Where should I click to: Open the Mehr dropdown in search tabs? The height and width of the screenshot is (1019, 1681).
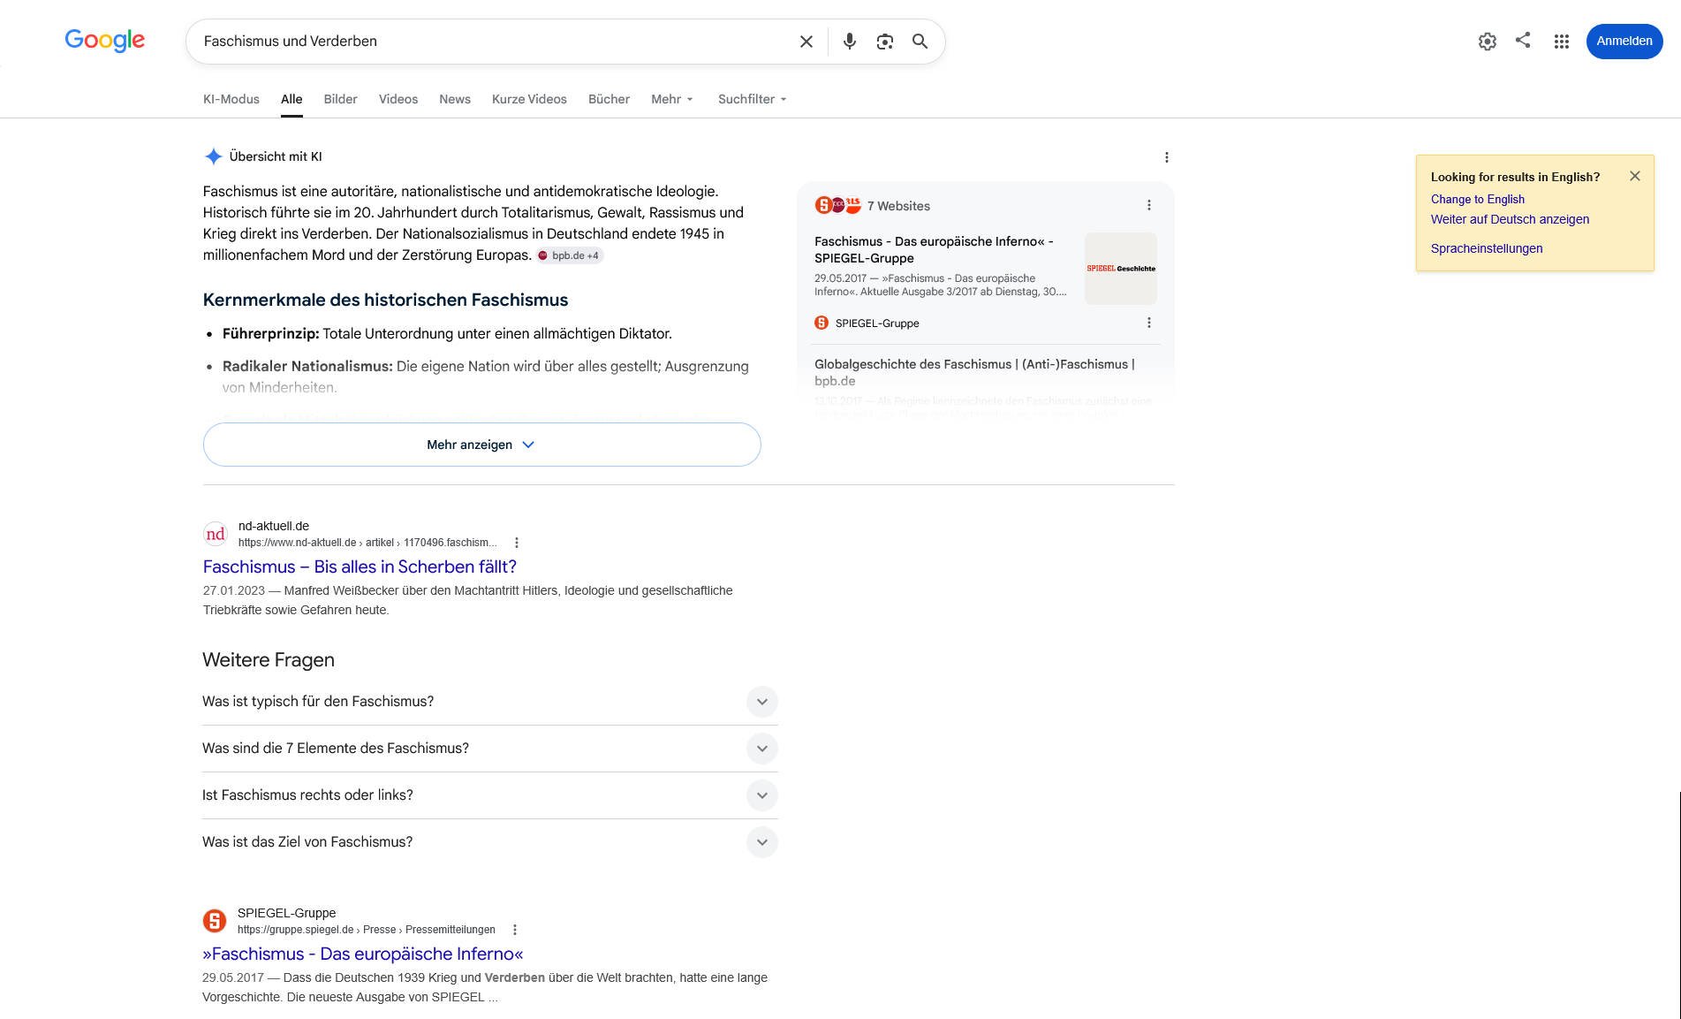click(672, 99)
